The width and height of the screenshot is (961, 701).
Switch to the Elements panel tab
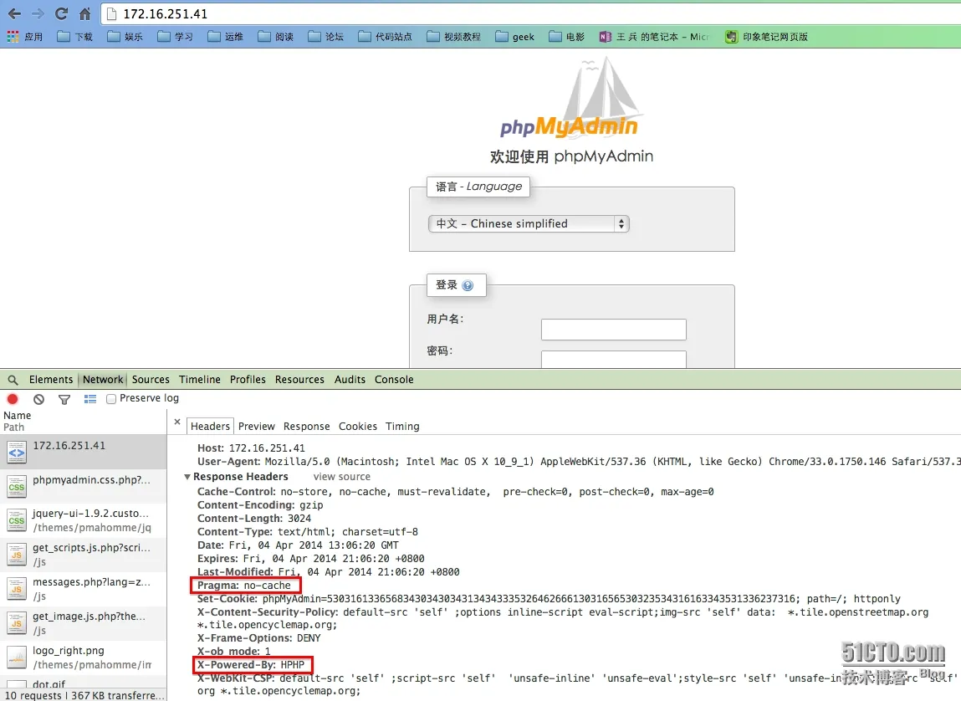coord(51,380)
